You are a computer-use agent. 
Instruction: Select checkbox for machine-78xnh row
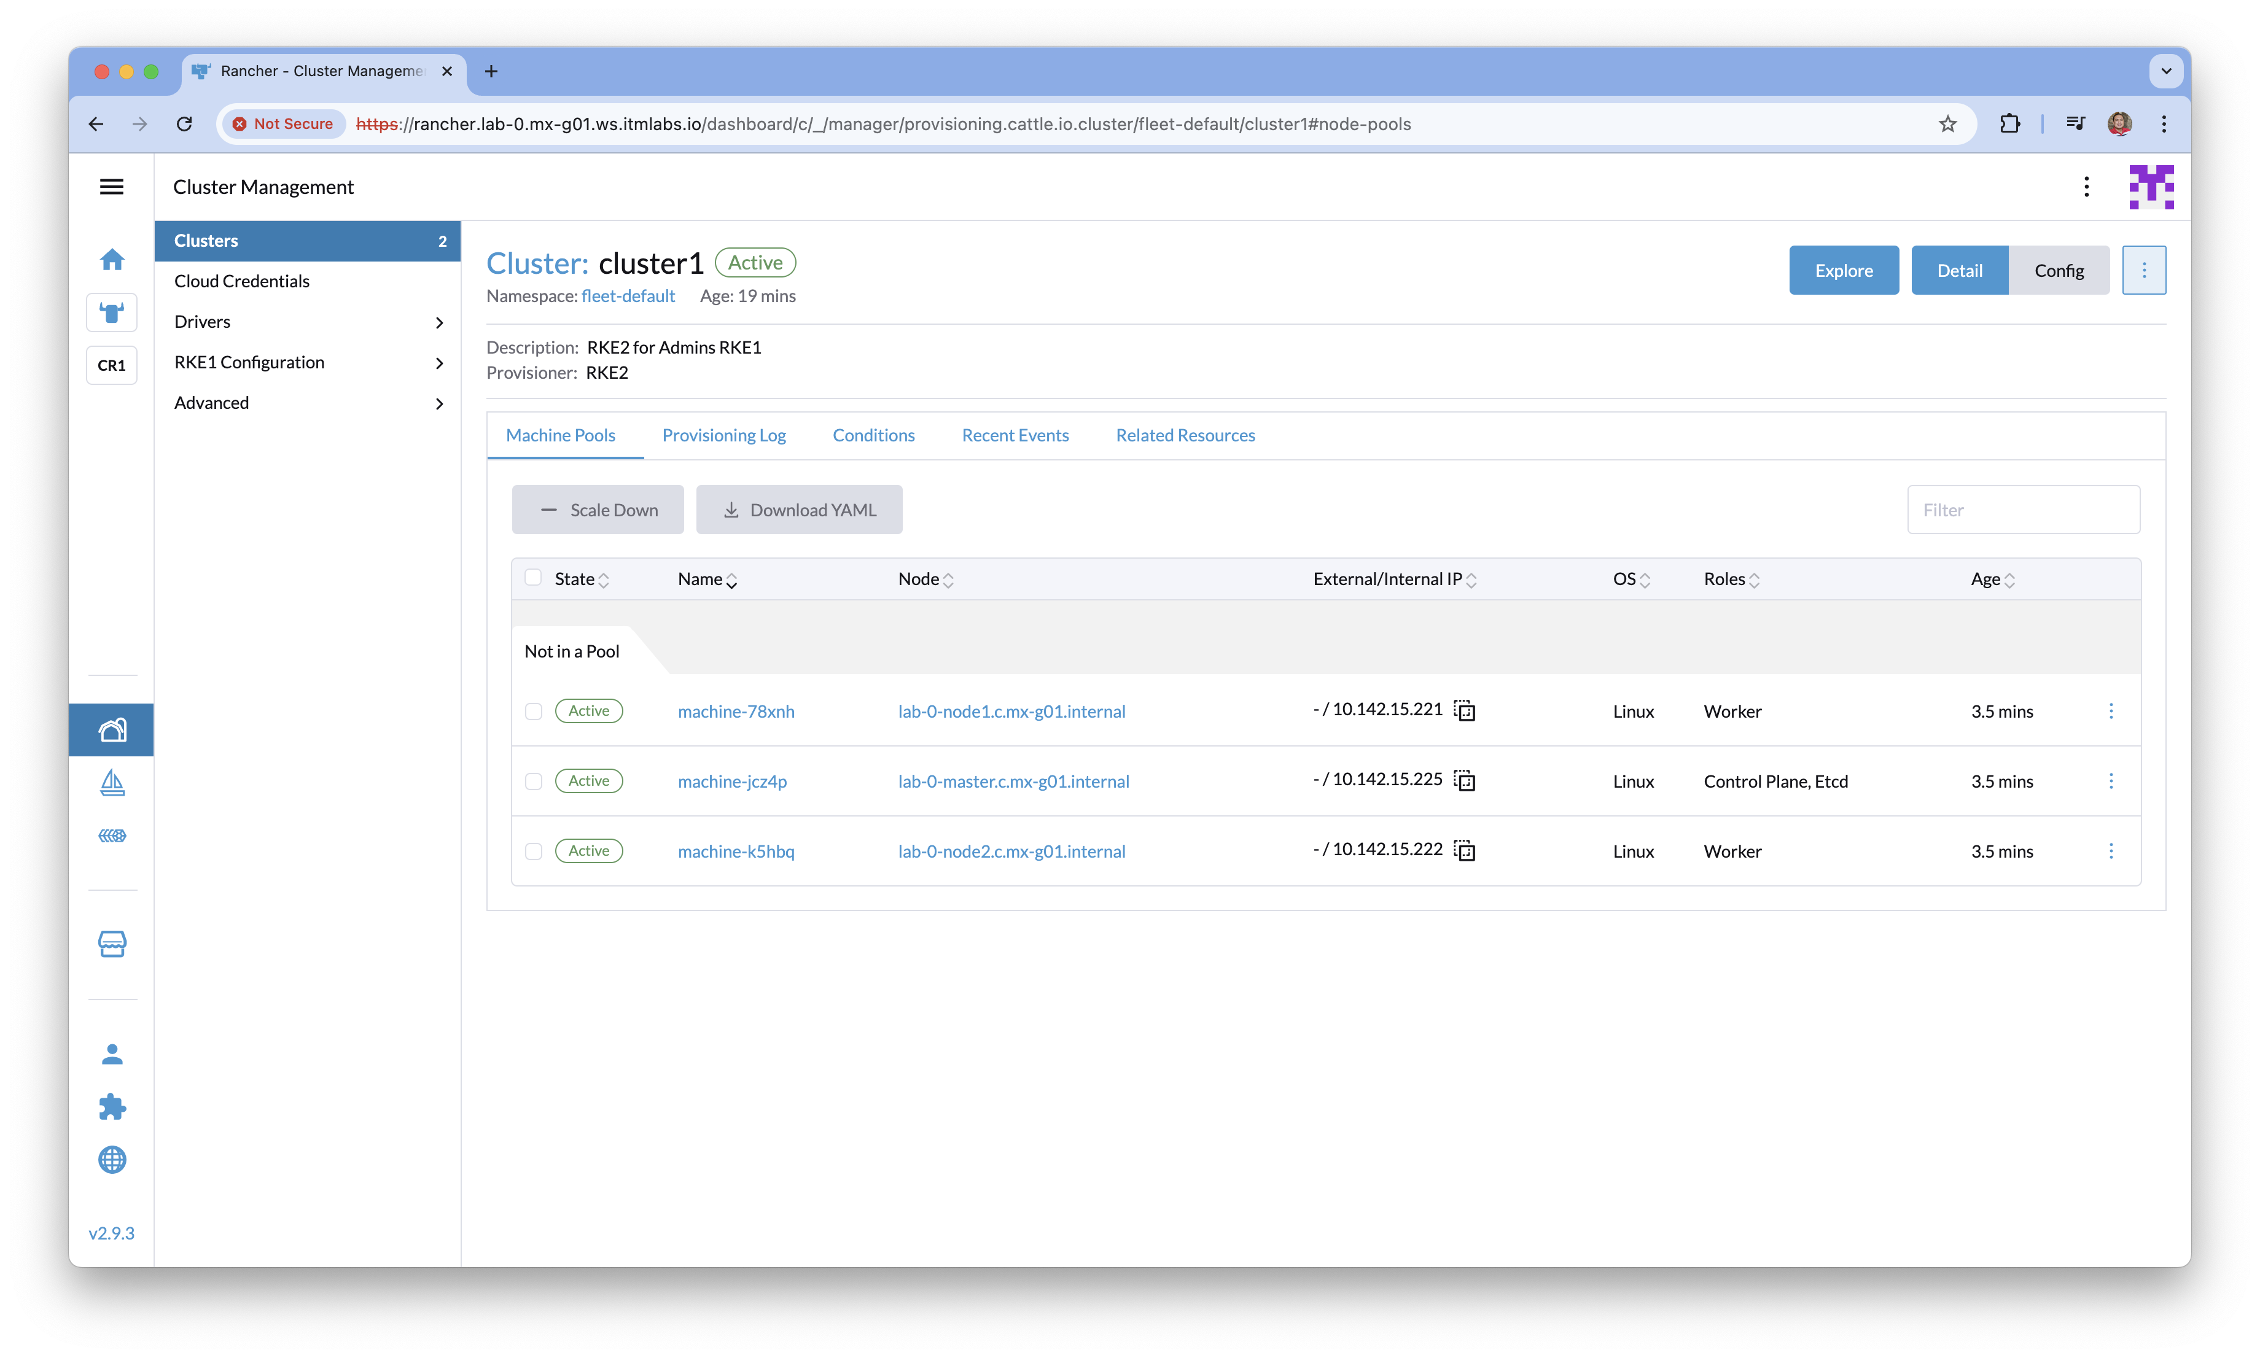pos(534,712)
